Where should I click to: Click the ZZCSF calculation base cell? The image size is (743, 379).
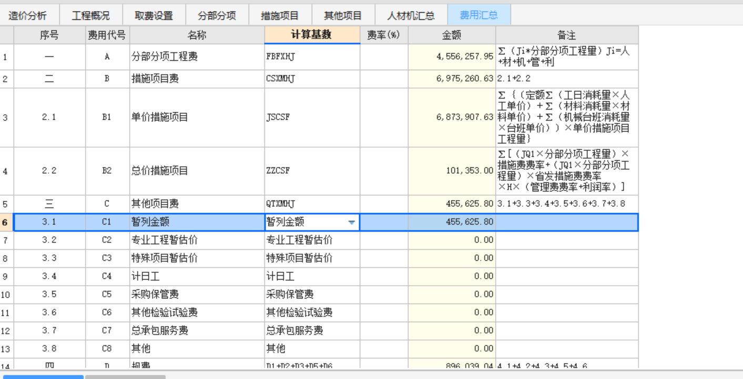[312, 171]
